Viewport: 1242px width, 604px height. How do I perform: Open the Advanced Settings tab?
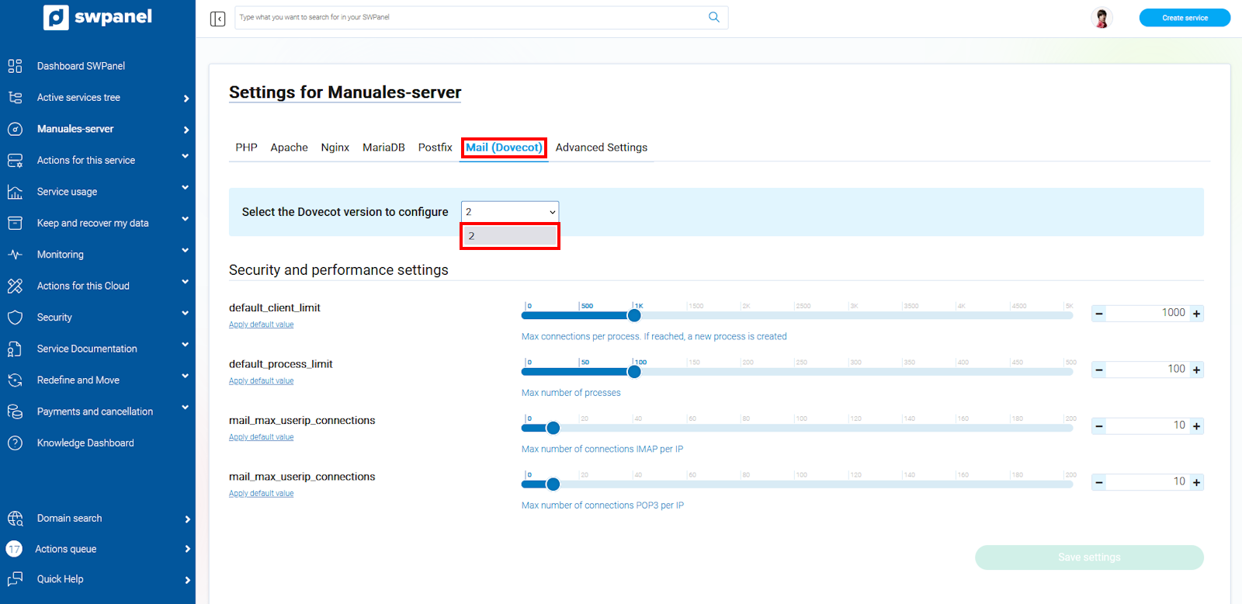[601, 148]
